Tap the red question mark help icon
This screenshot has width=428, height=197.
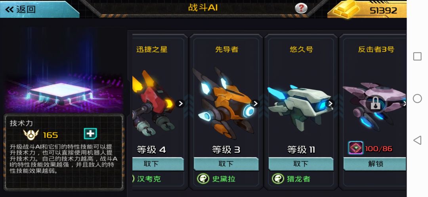[301, 8]
